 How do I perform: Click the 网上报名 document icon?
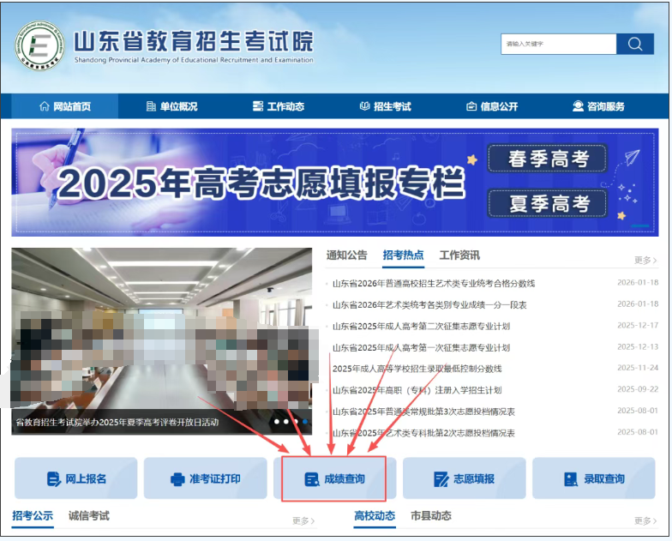coord(53,478)
